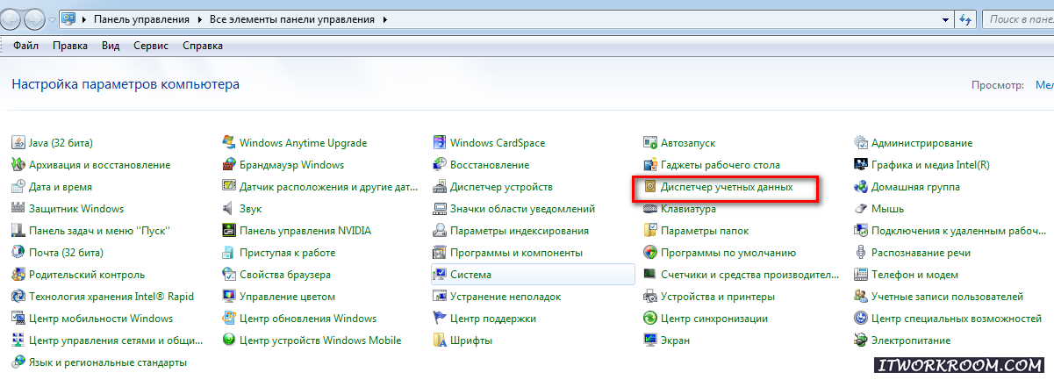Open Язык и региональные стандарты link
1054x380 pixels.
point(108,362)
